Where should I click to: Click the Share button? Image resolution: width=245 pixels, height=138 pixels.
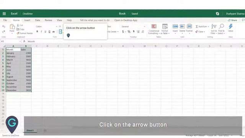(x=232, y=20)
